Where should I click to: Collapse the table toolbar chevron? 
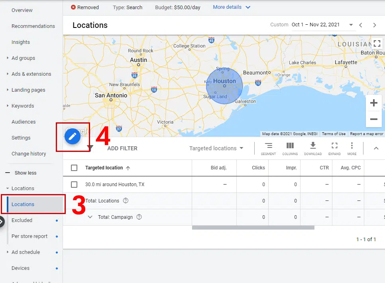[376, 148]
